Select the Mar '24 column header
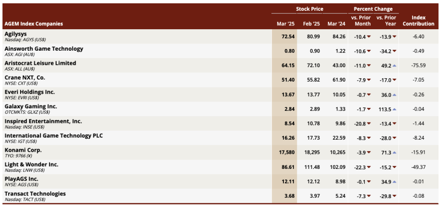441x208 pixels. (x=336, y=24)
